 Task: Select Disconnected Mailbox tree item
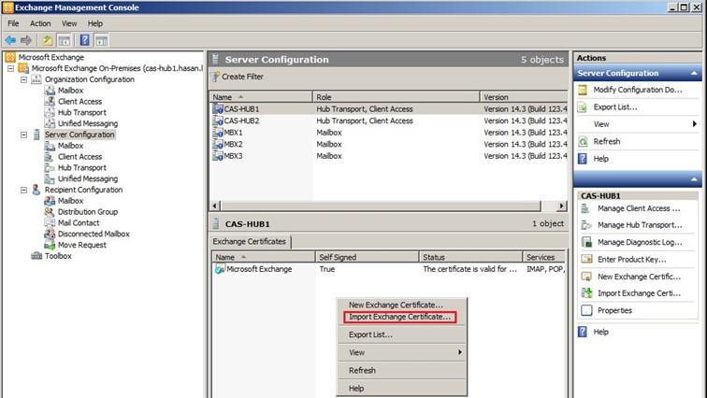[x=94, y=234]
